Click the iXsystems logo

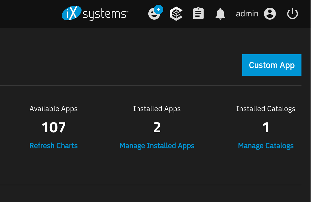pyautogui.click(x=94, y=13)
